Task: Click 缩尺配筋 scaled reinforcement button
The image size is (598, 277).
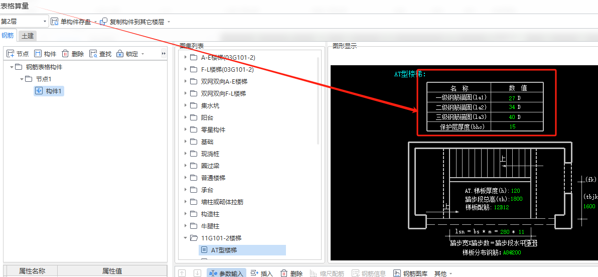Action: 327,273
